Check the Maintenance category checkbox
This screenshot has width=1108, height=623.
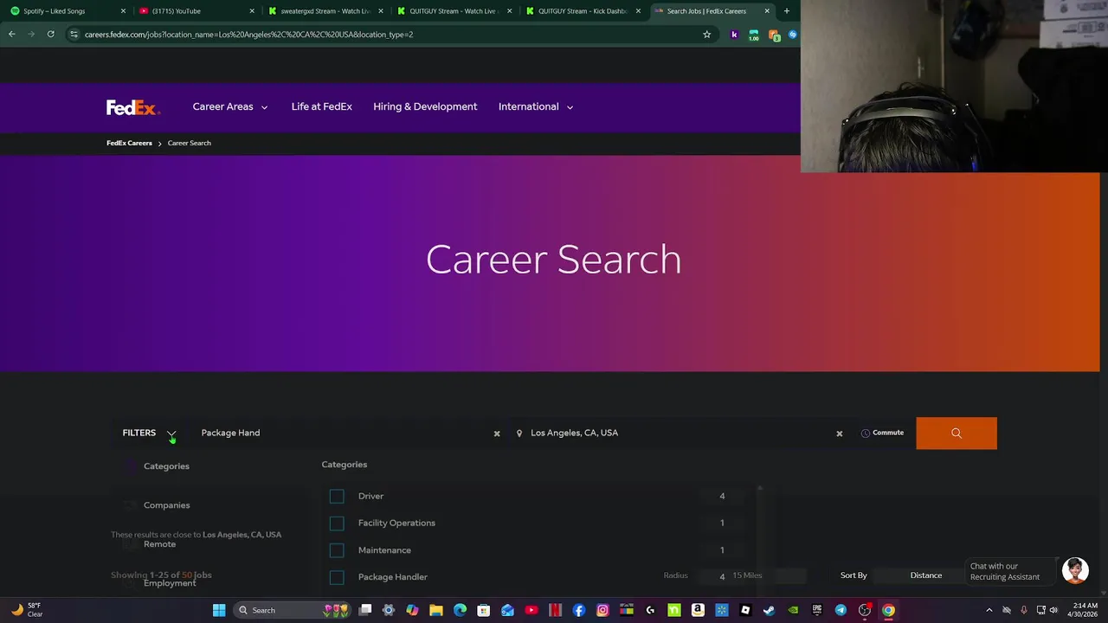[337, 550]
